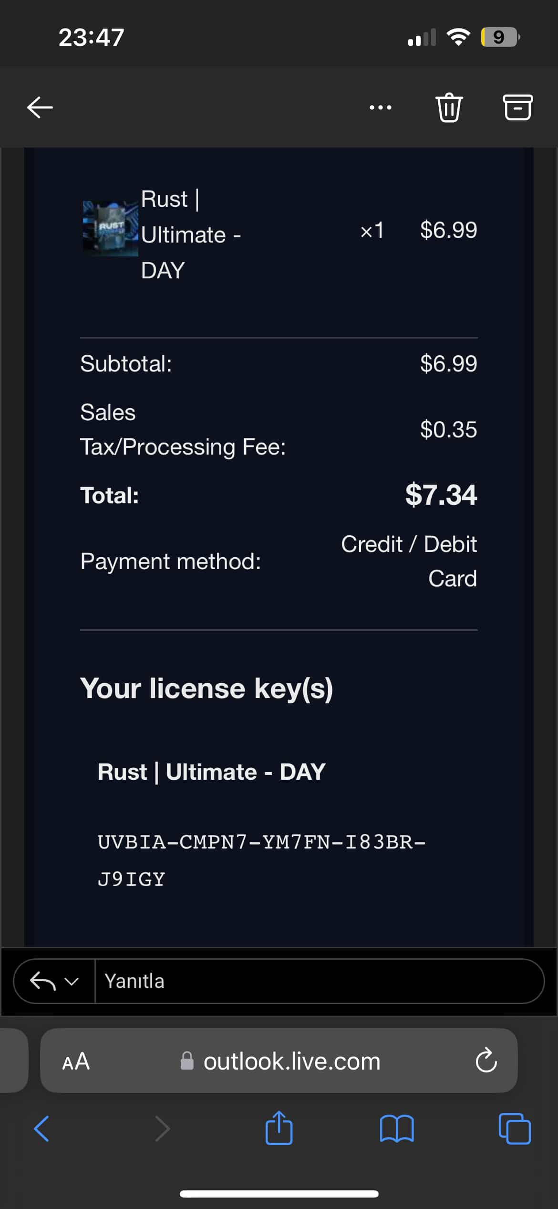Select the license key text UVBIA-CMPN7
This screenshot has width=558, height=1209.
click(172, 842)
